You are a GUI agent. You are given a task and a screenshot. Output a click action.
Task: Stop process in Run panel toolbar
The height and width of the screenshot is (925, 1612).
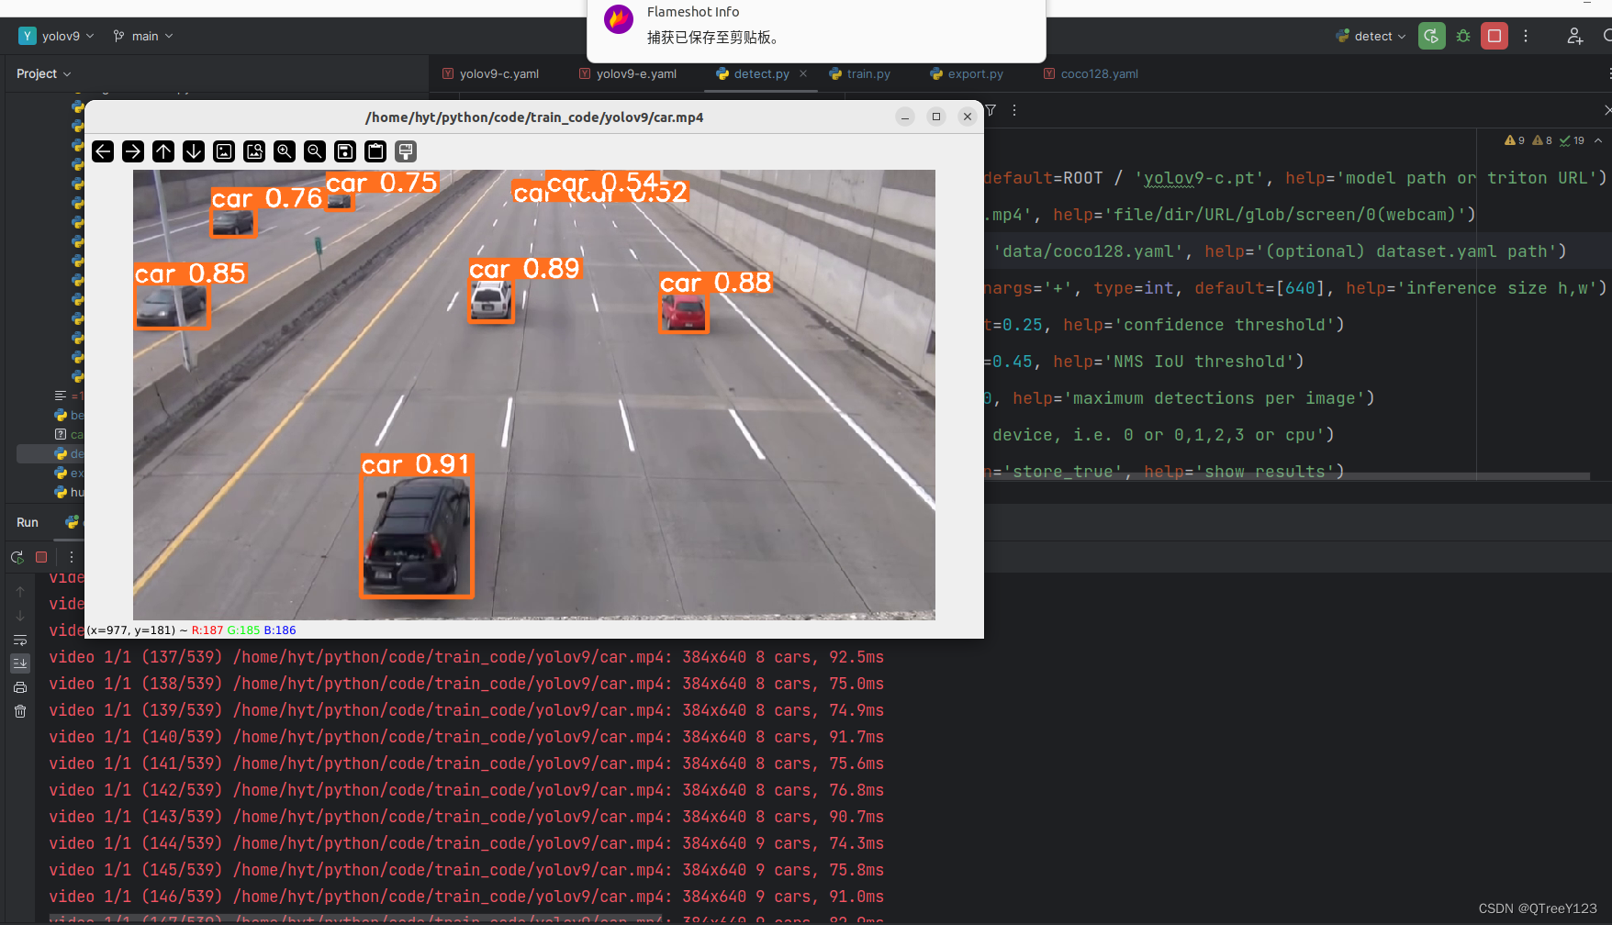point(41,557)
